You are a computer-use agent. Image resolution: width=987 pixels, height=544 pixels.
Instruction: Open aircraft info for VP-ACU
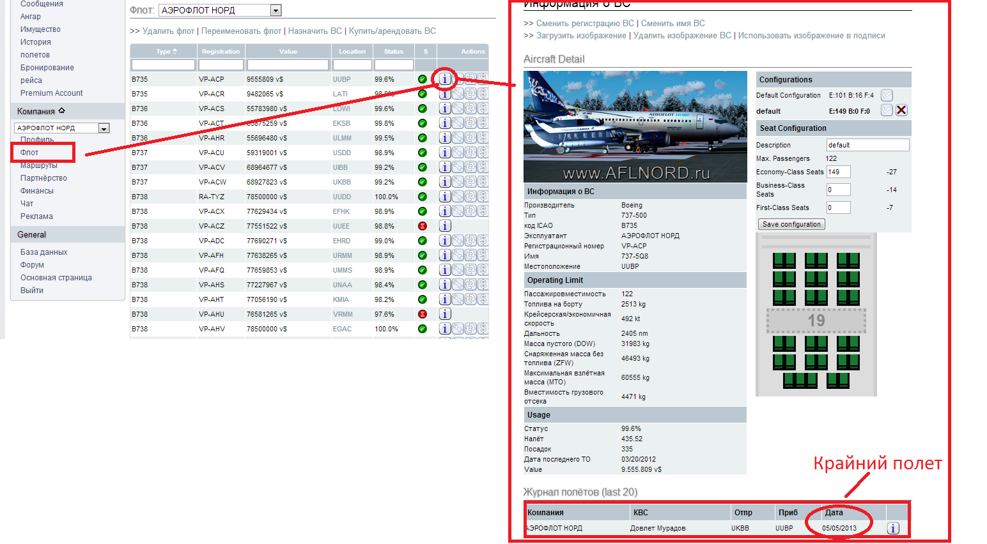pyautogui.click(x=445, y=153)
